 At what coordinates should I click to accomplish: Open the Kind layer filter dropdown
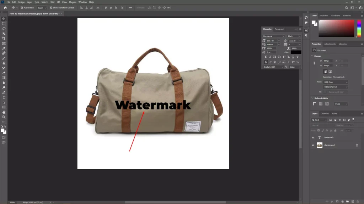pos(319,120)
